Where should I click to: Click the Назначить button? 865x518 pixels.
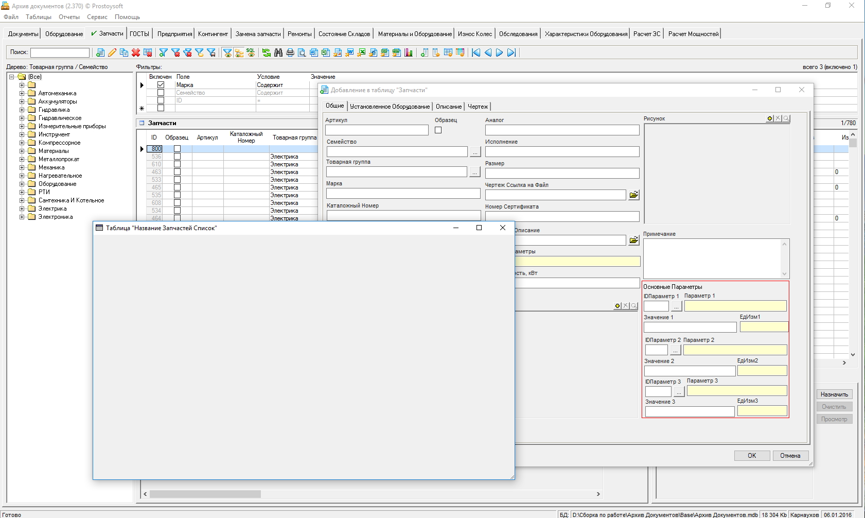coord(834,394)
